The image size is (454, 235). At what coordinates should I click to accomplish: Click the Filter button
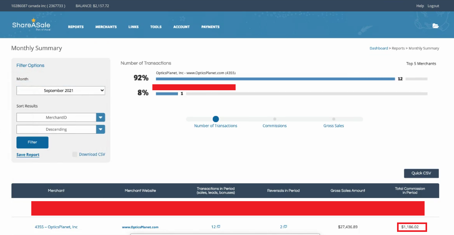tap(33, 142)
